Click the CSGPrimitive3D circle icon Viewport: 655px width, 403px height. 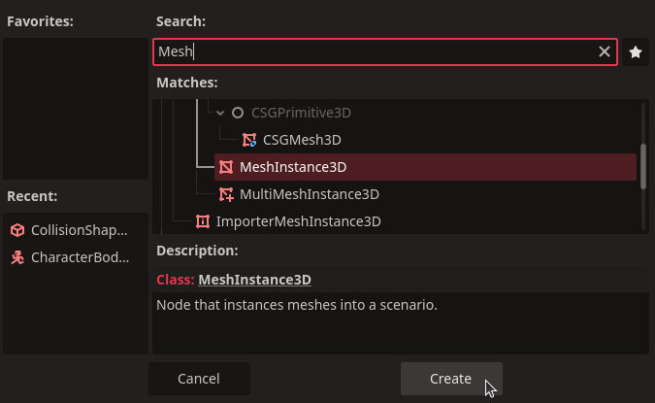tap(238, 113)
